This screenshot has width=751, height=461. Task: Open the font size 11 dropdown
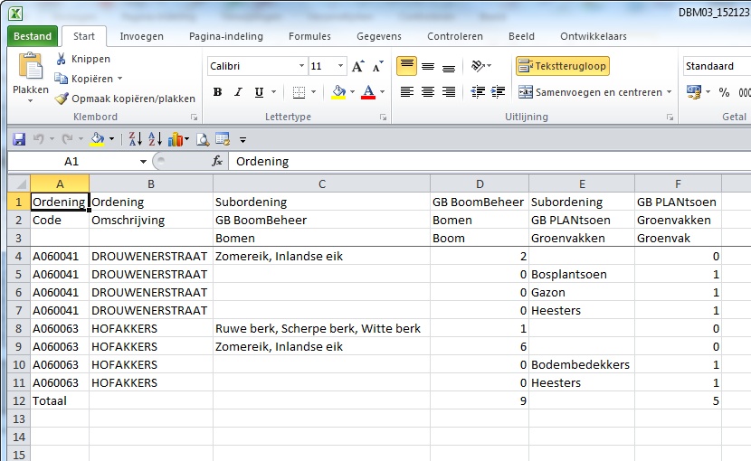(340, 66)
